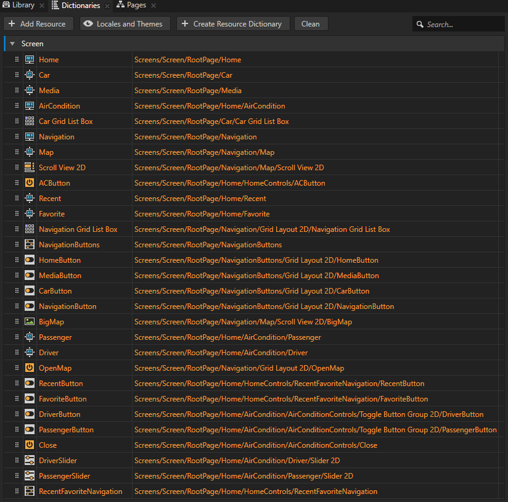Click the NavigationButtons layout icon

[x=30, y=245]
